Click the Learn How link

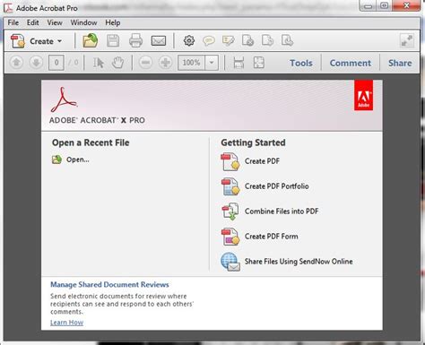click(x=67, y=323)
